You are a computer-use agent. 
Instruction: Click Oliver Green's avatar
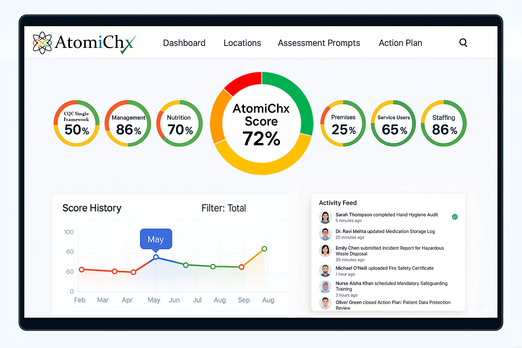pos(325,303)
